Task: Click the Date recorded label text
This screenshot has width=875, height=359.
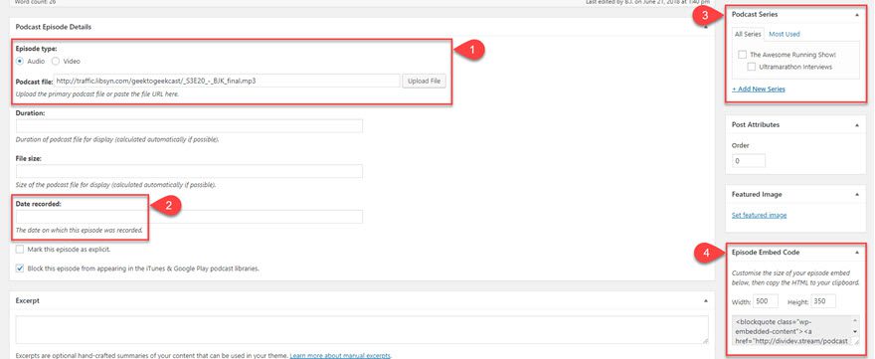Action: [39, 204]
